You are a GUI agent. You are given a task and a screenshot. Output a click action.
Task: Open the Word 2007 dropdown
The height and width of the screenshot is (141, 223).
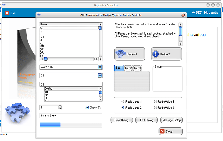(x=100, y=67)
